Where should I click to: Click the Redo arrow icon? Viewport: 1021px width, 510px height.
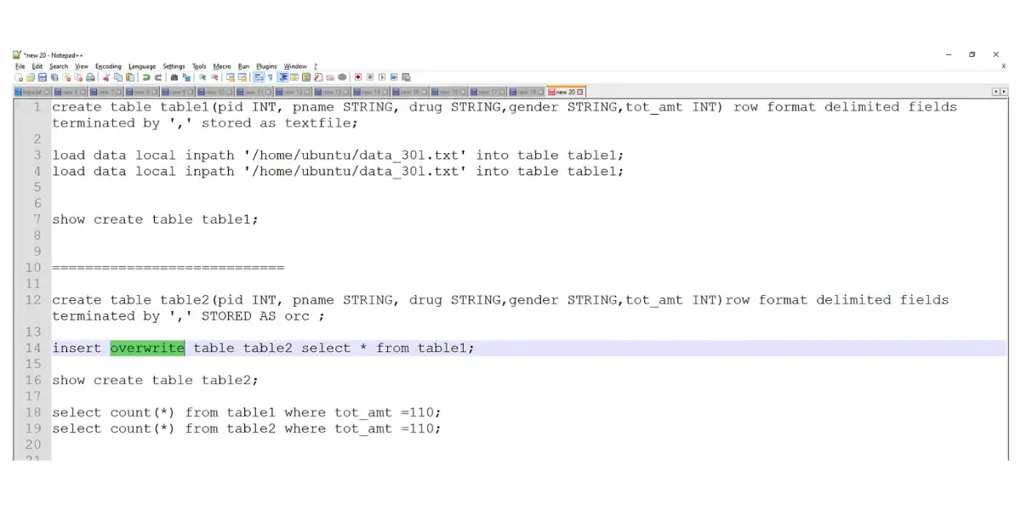(x=158, y=76)
